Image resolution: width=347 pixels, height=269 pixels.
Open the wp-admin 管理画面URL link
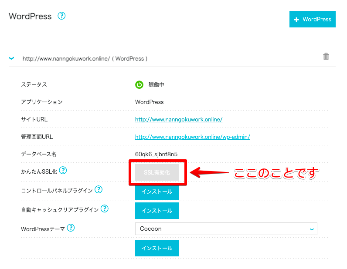193,137
